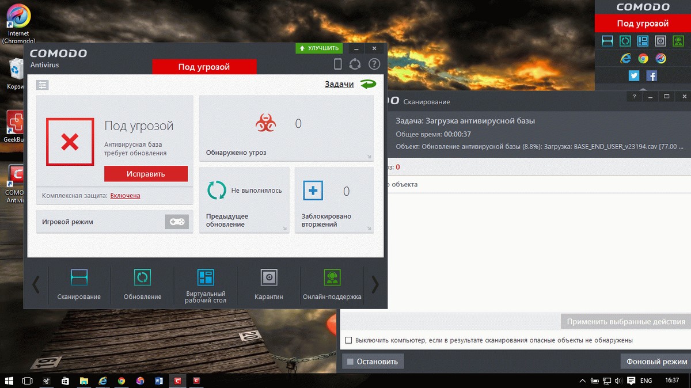Viewport: 691px width, 388px height.
Task: Open the Предыдущее обновление tile
Action: [244, 200]
